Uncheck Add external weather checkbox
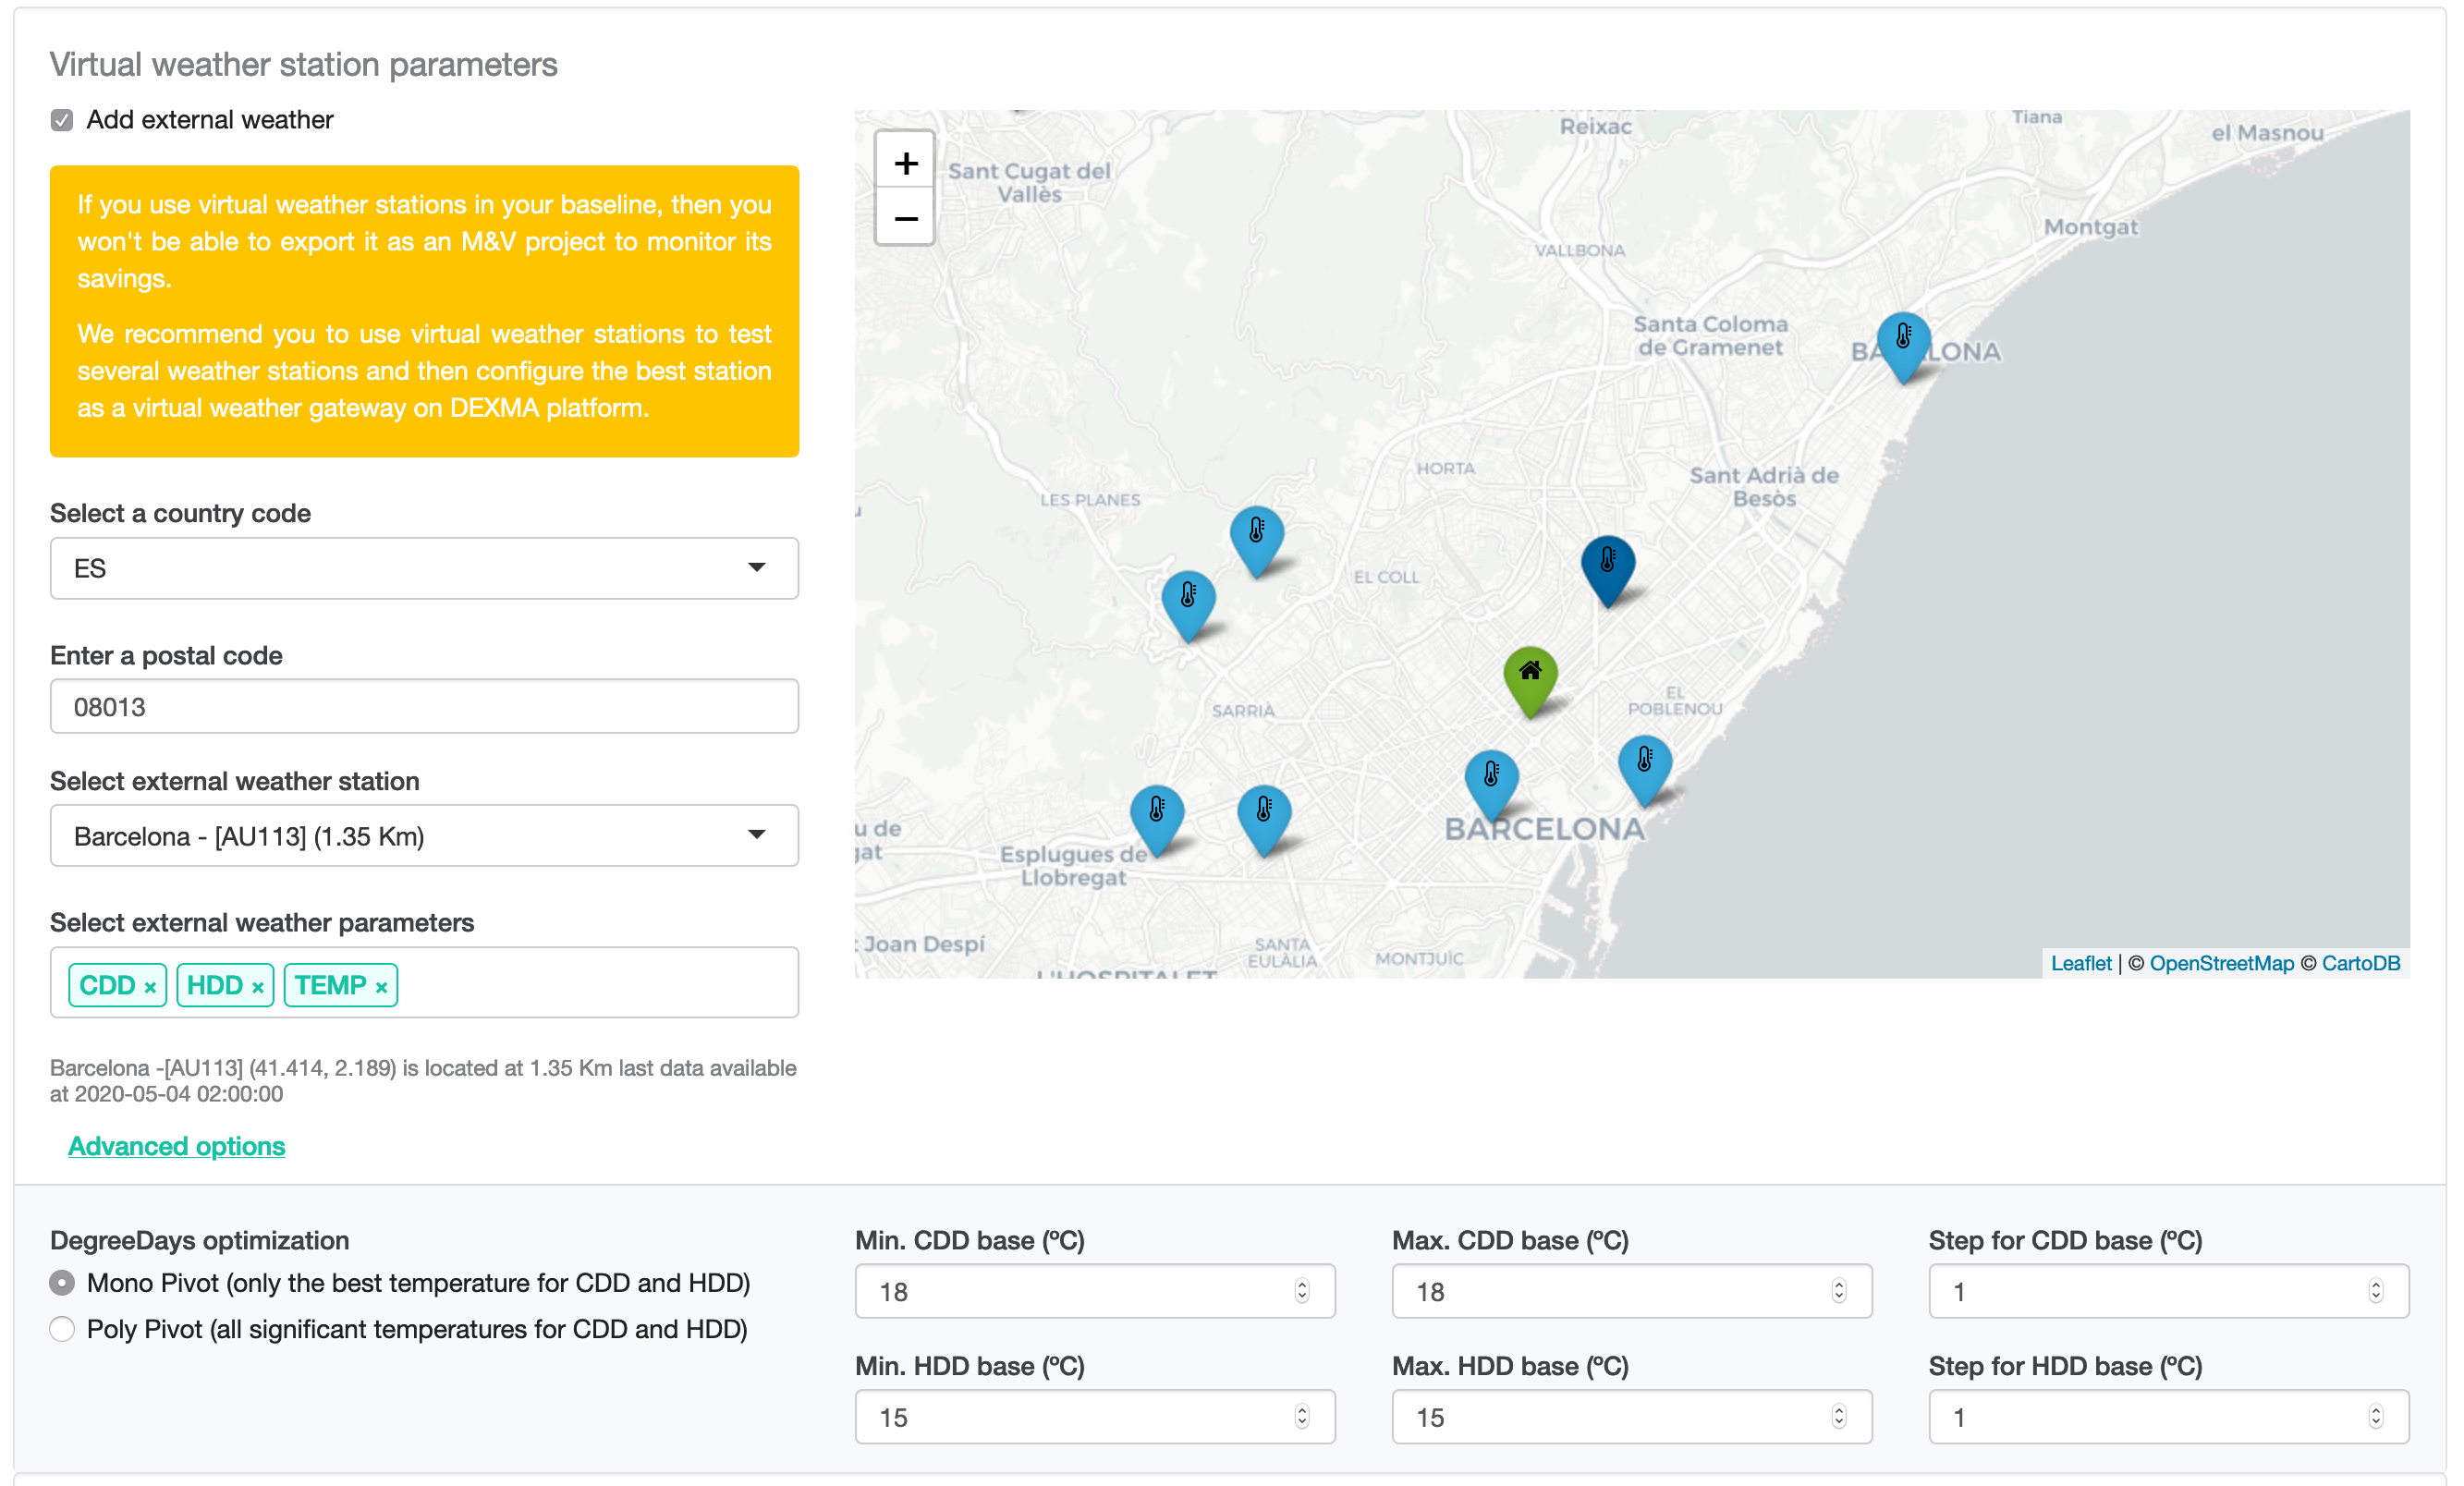Screen dimensions: 2464x1486 [x=62, y=120]
